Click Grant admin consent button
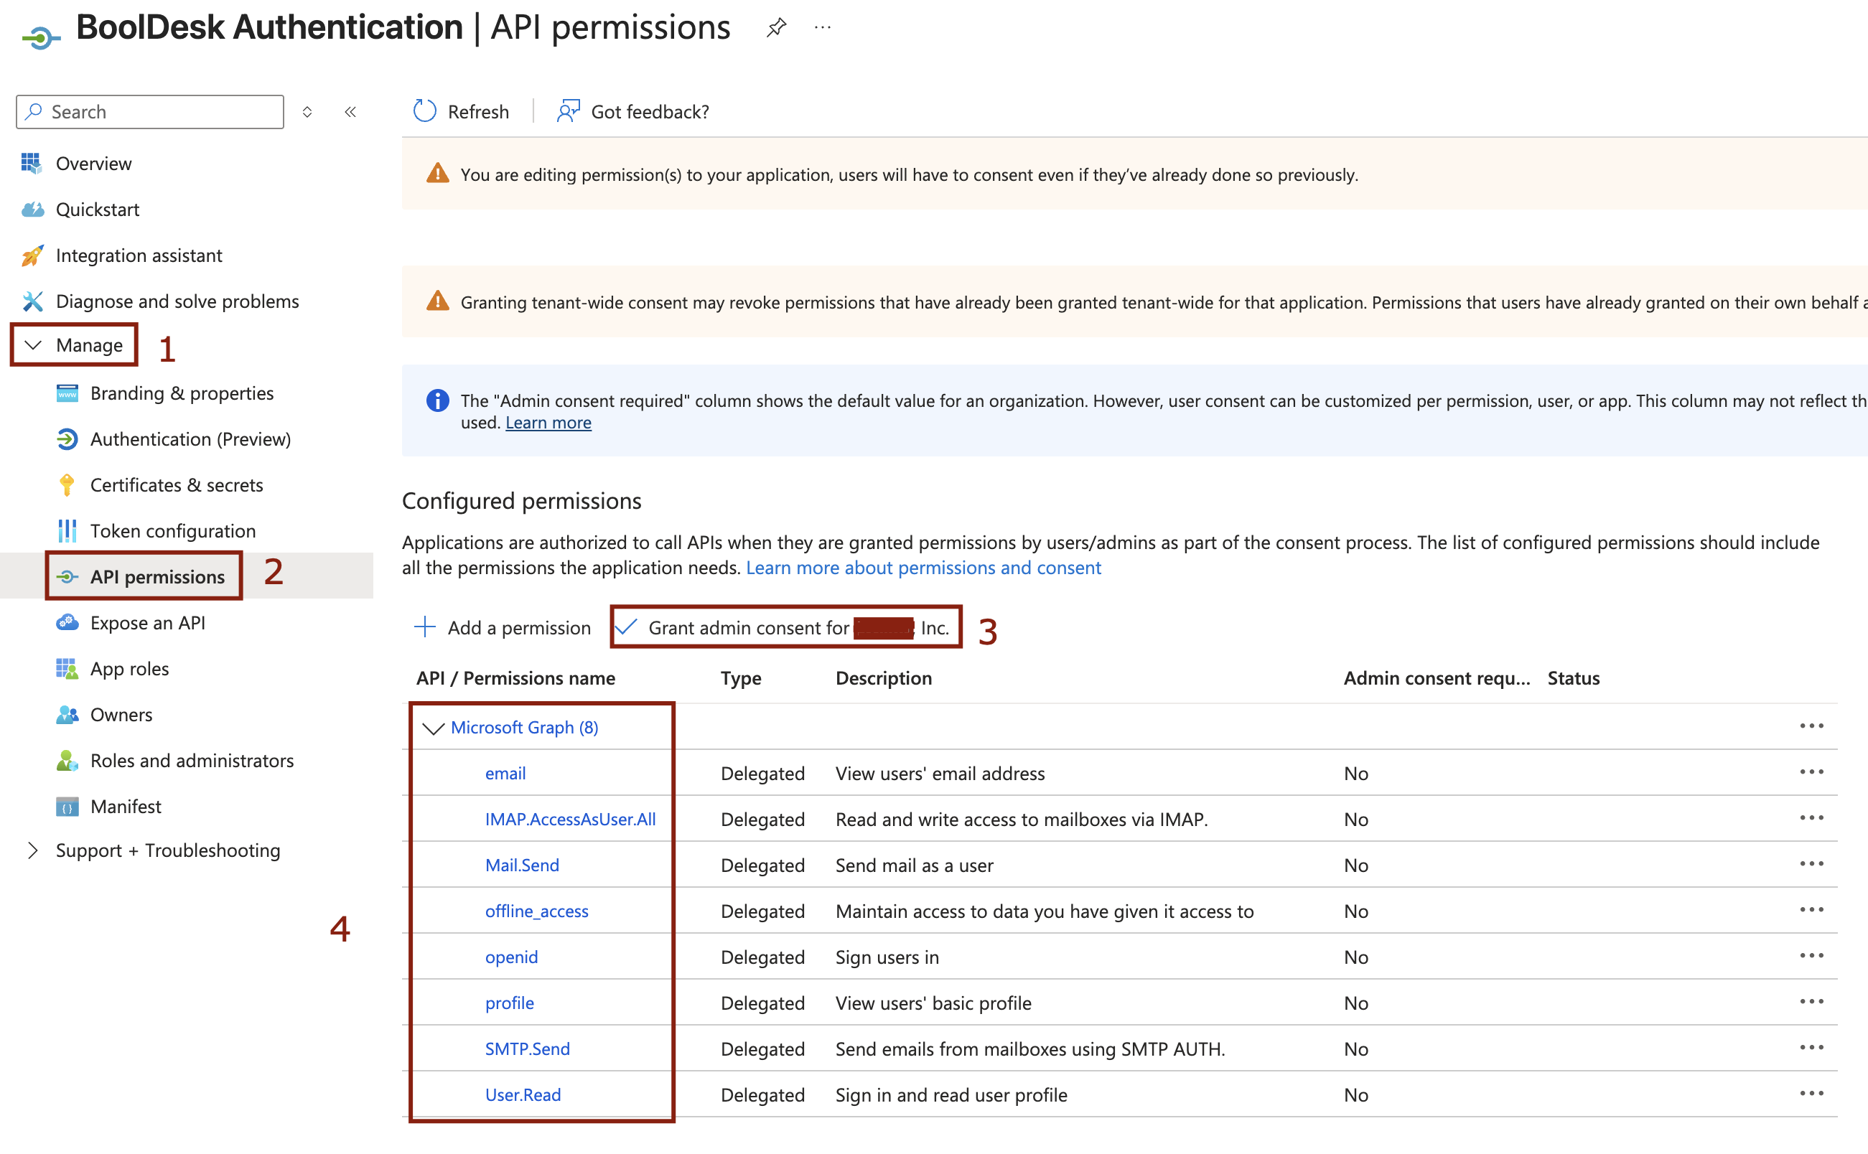1868x1154 pixels. coord(785,627)
